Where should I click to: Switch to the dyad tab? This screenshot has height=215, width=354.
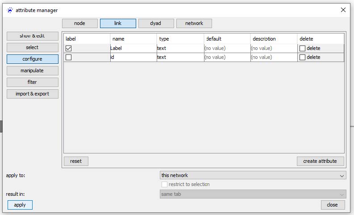tap(155, 23)
